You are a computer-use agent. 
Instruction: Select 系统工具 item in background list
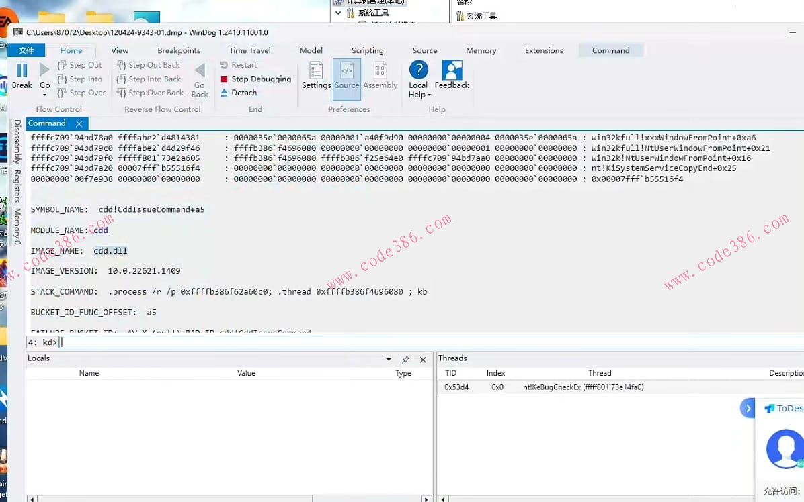(477, 16)
